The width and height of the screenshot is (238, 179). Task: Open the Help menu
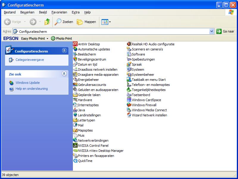[87, 12]
